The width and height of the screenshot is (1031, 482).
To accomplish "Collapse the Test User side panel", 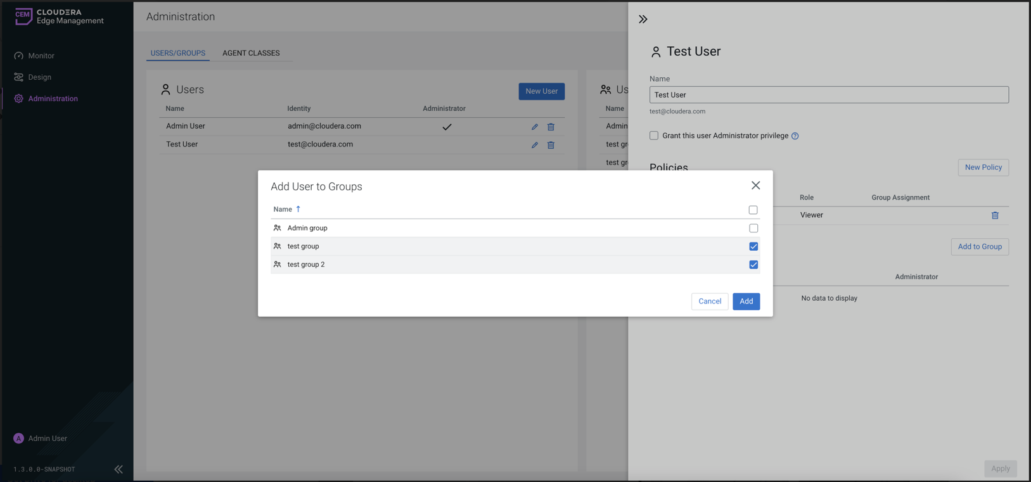I will coord(643,20).
